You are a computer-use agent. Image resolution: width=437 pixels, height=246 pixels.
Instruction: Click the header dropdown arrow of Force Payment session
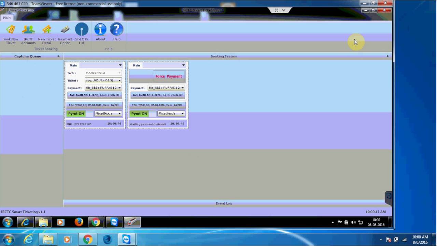[183, 65]
